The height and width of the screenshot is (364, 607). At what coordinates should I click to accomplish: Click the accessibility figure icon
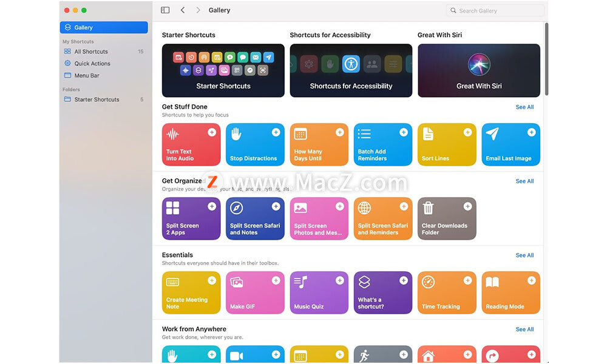(x=351, y=64)
